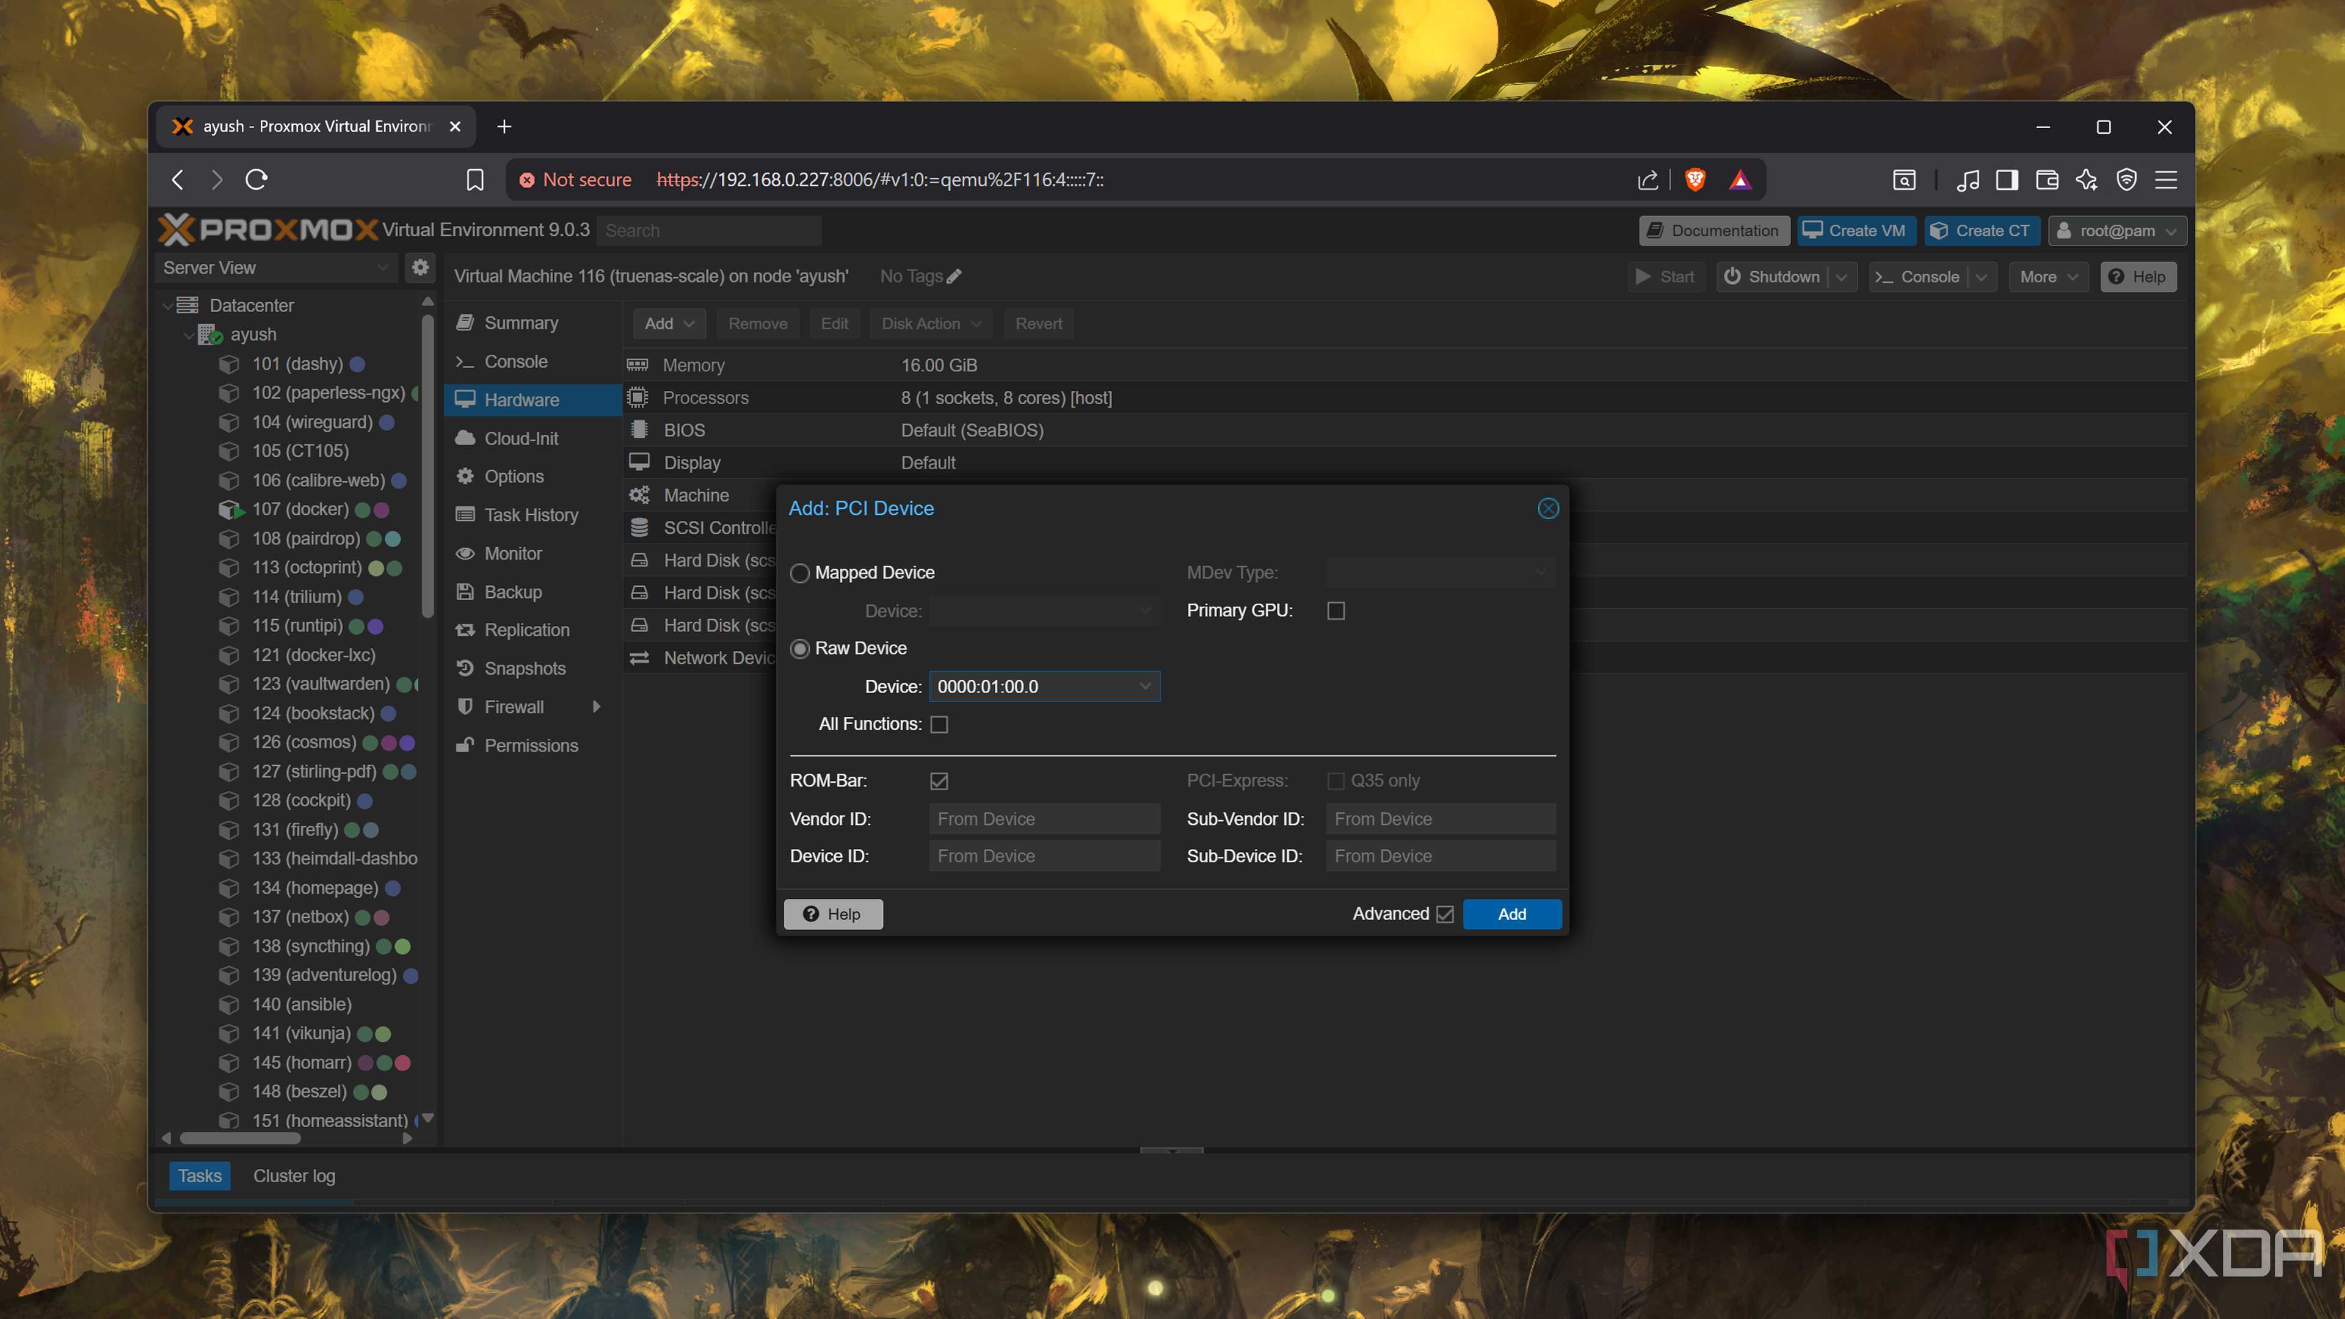Click the share icon in address bar
Screen dimensions: 2345x1319
(1648, 180)
